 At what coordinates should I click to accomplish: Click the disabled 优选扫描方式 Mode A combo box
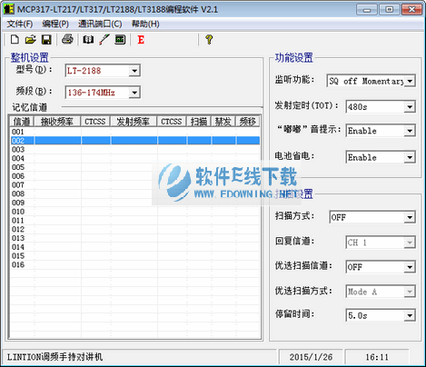(x=381, y=292)
